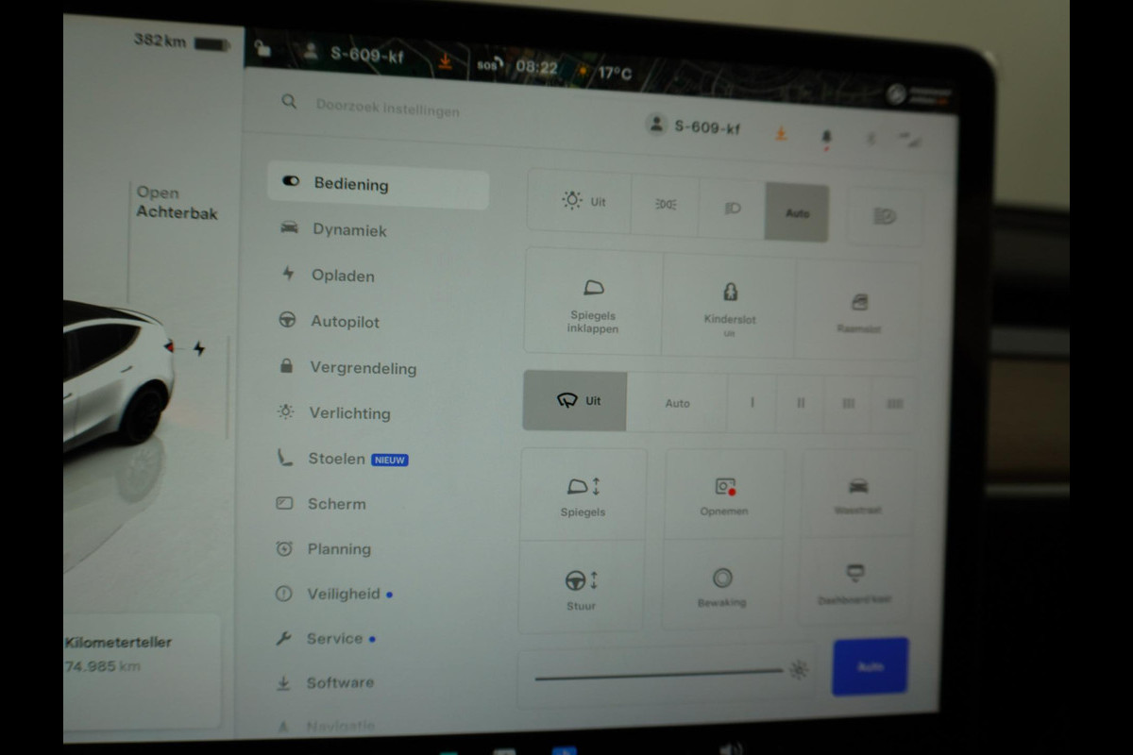Viewport: 1133px width, 755px height.
Task: Tap the SOS icon in status bar
Action: (x=488, y=66)
